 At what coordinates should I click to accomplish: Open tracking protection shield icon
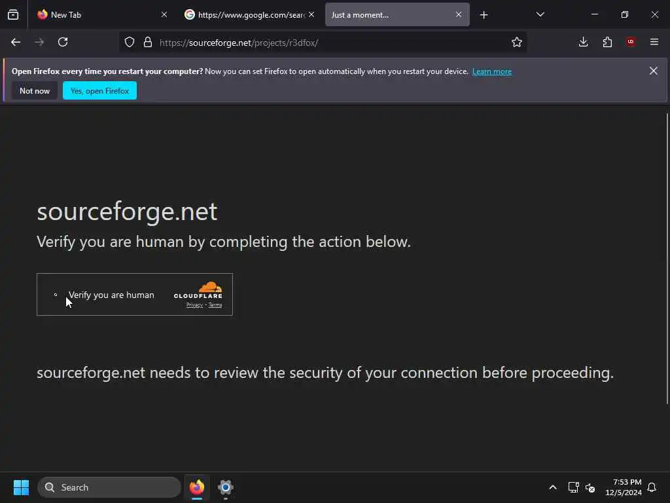[x=130, y=43]
